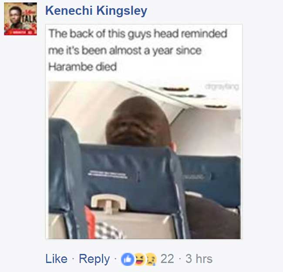
Task: View the 22 reactions count
Action: click(x=167, y=259)
